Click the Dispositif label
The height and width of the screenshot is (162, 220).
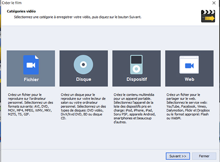tap(137, 79)
